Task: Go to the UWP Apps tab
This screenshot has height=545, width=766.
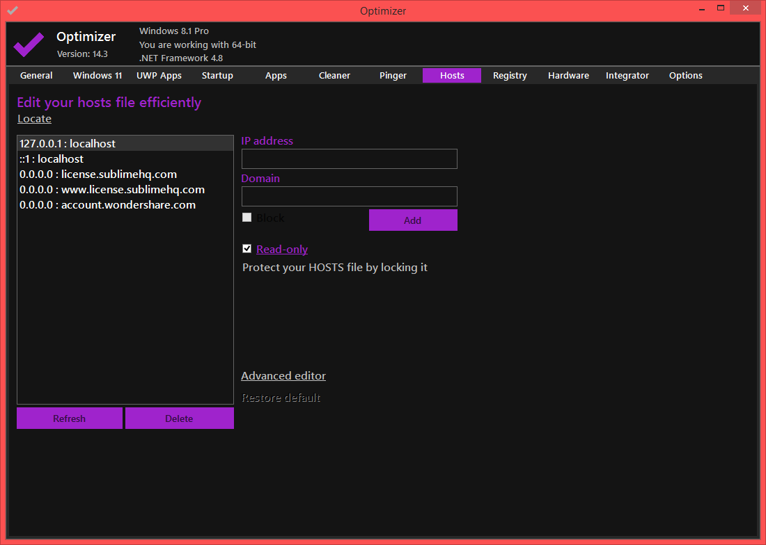Action: point(159,75)
